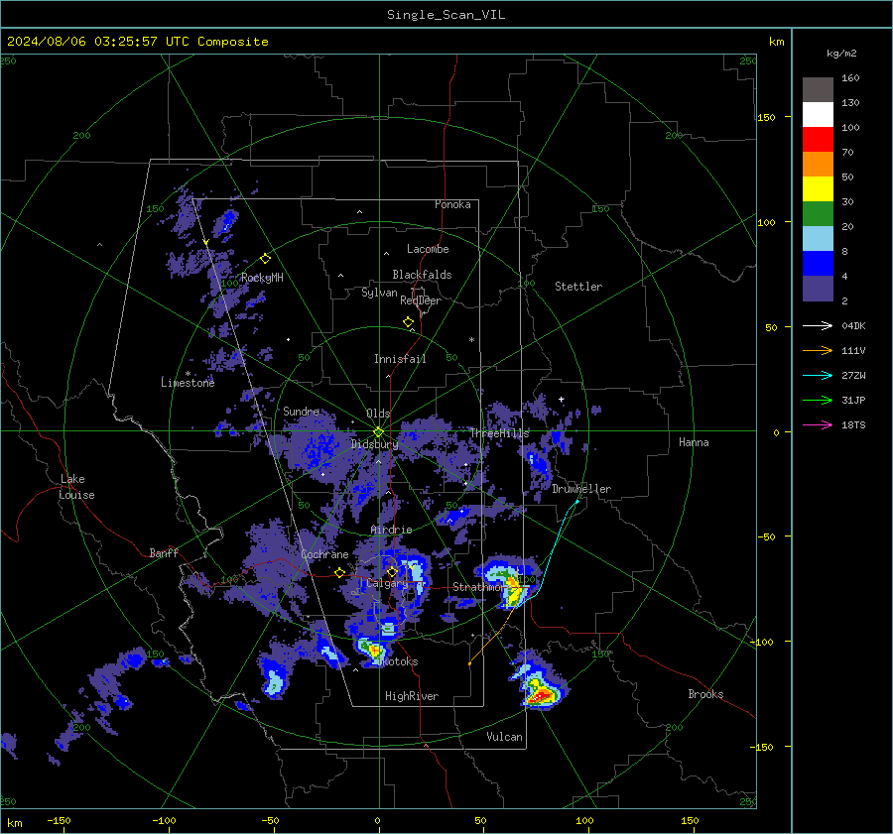This screenshot has width=893, height=834.
Task: Pick the red 70-100 legend swatch
Action: coord(818,140)
